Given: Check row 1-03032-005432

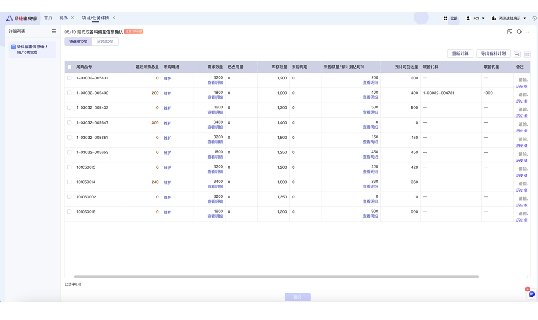Looking at the screenshot, I should [x=69, y=93].
